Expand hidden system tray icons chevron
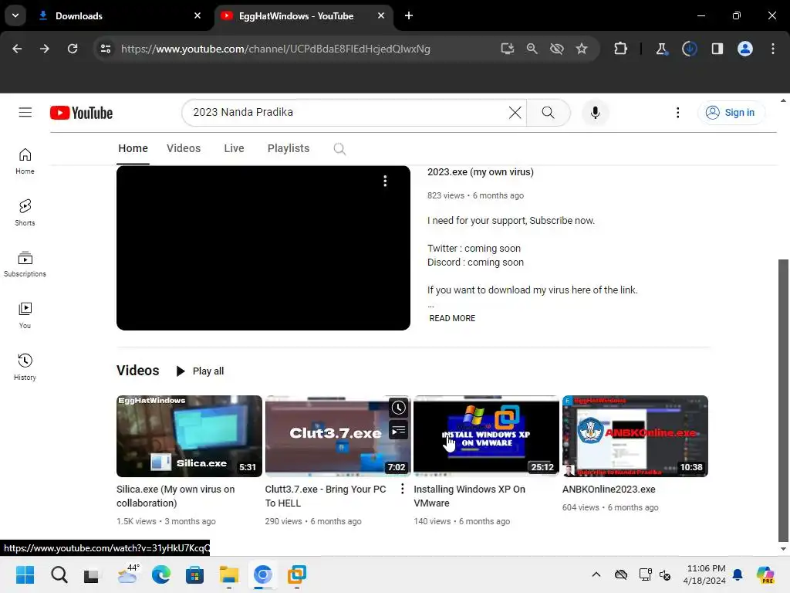The height and width of the screenshot is (593, 790). click(x=596, y=574)
